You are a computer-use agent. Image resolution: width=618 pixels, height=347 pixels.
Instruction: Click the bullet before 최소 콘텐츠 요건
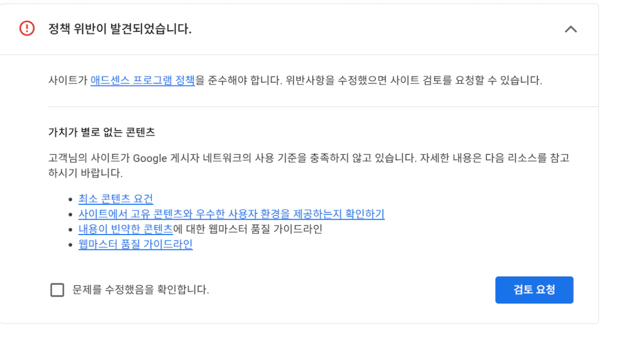(x=70, y=199)
